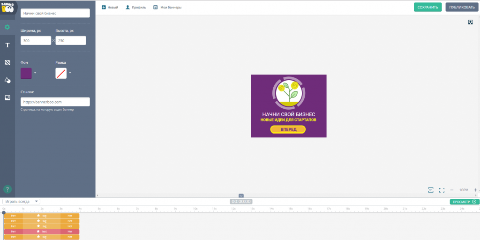
Task: Open the Профиль menu item
Action: pyautogui.click(x=135, y=7)
